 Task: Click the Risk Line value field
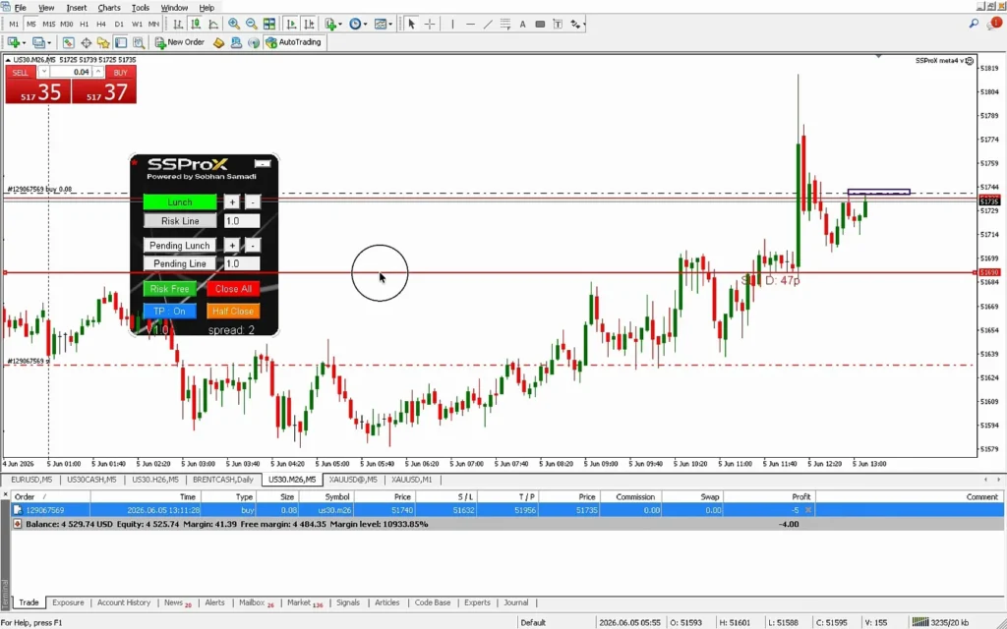point(242,221)
